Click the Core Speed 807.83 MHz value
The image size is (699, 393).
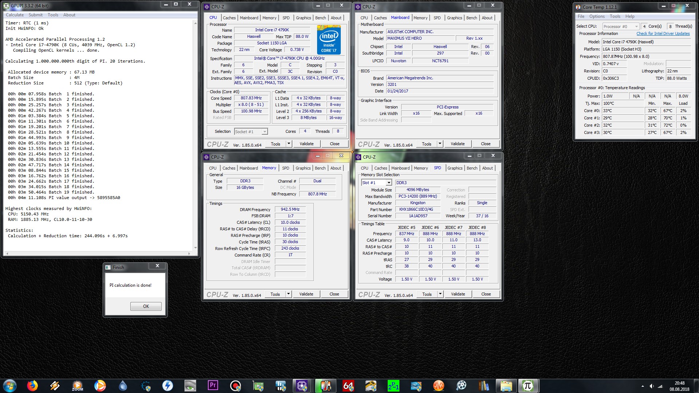point(251,98)
